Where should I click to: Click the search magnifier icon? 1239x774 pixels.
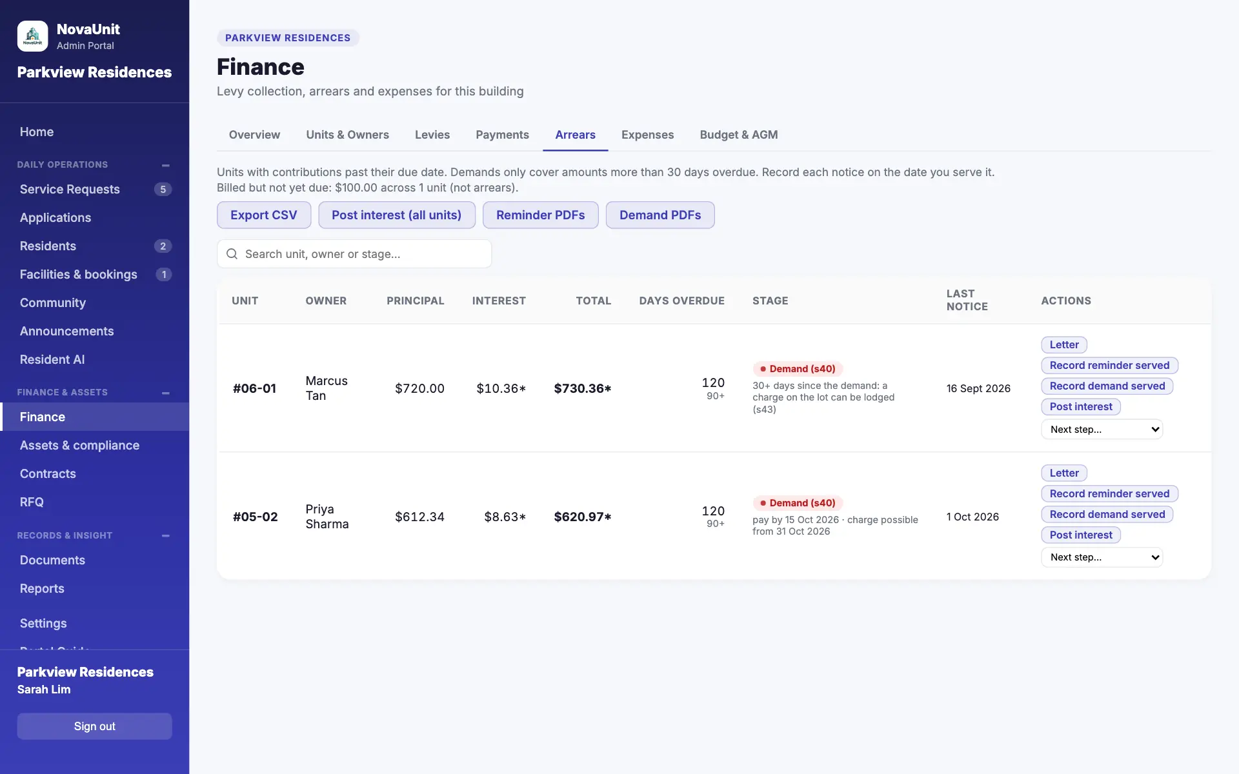232,254
